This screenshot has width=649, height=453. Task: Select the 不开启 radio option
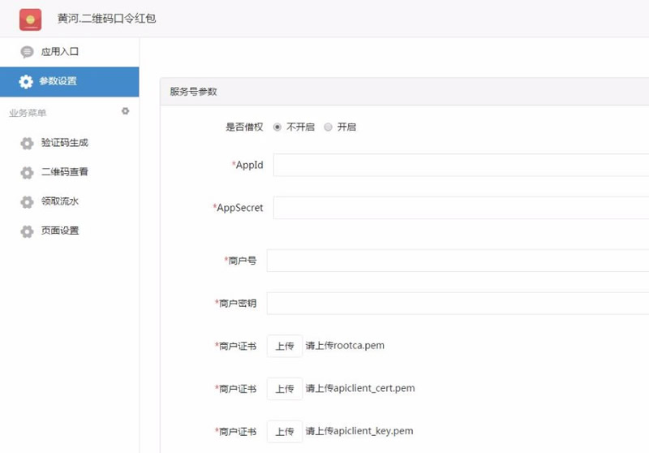(x=277, y=127)
